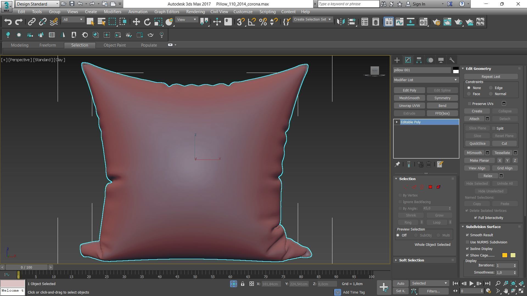Select Element sub-object level icon
Viewport: 527px width, 296px height.
438,187
